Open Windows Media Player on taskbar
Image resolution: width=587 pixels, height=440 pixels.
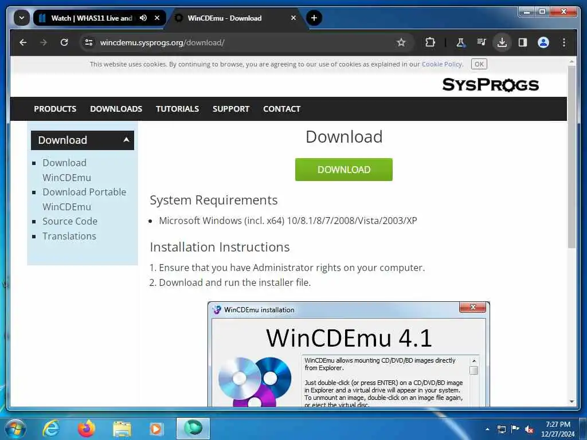click(x=156, y=429)
